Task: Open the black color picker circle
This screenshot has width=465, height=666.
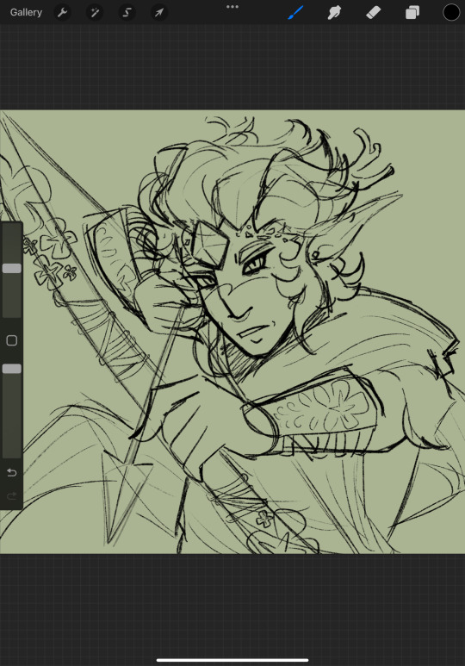Action: (x=451, y=12)
